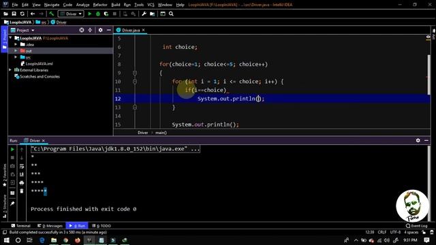Open the Messages tool window

(50, 226)
